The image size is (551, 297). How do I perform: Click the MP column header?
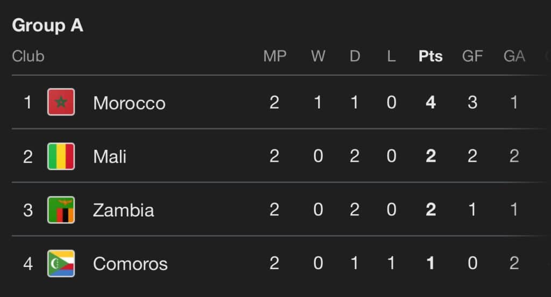coord(274,56)
